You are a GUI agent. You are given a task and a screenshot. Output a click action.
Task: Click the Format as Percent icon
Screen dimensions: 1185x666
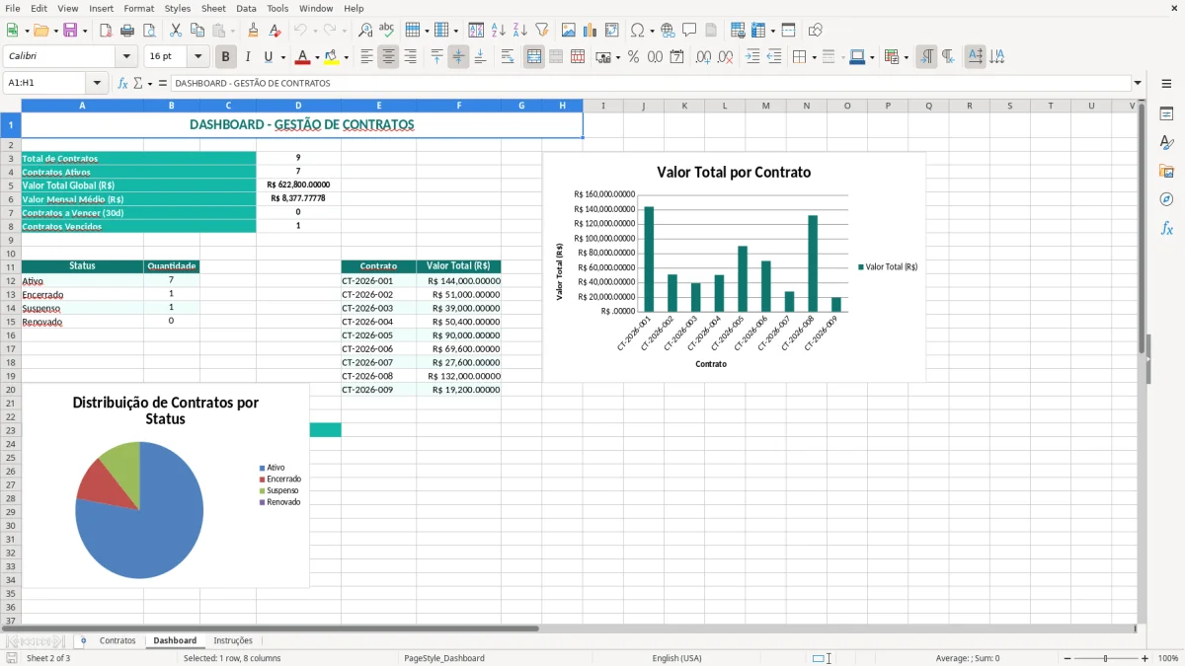[x=633, y=57]
